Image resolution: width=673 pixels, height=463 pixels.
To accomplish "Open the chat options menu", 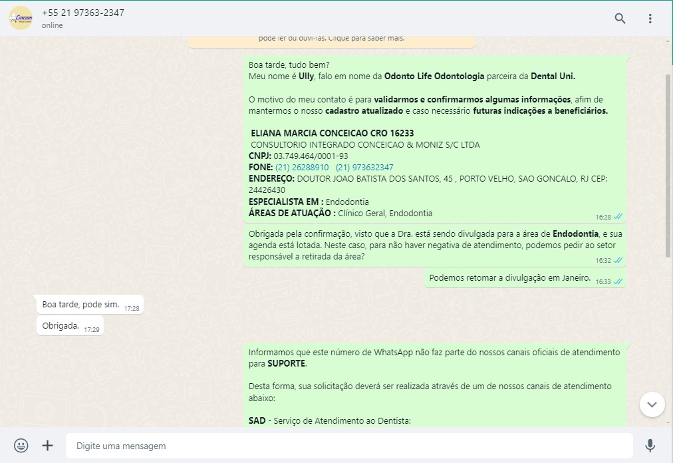I will tap(650, 18).
